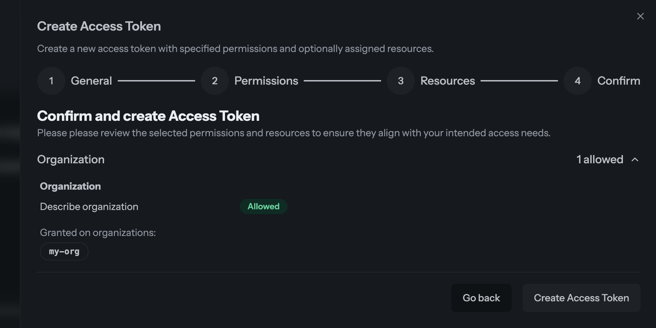Screen dimensions: 656x328
Task: Click the my-org organization chip
Action: 64,251
